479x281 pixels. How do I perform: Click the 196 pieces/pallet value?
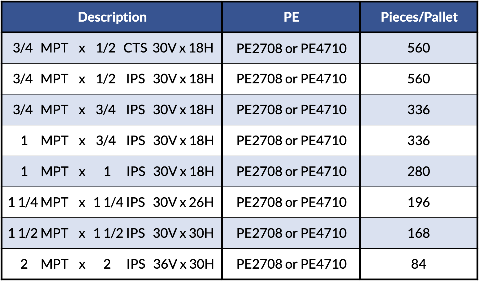419,203
